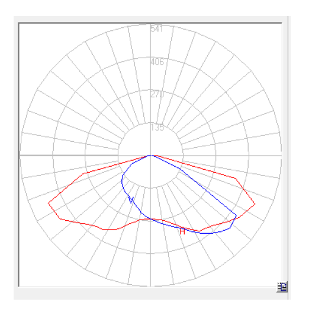Click where red and blue curves cross below center
The width and height of the screenshot is (309, 321).
pos(150,219)
